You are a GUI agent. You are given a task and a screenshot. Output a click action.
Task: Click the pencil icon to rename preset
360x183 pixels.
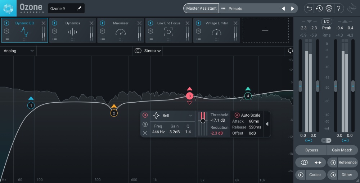[79, 8]
